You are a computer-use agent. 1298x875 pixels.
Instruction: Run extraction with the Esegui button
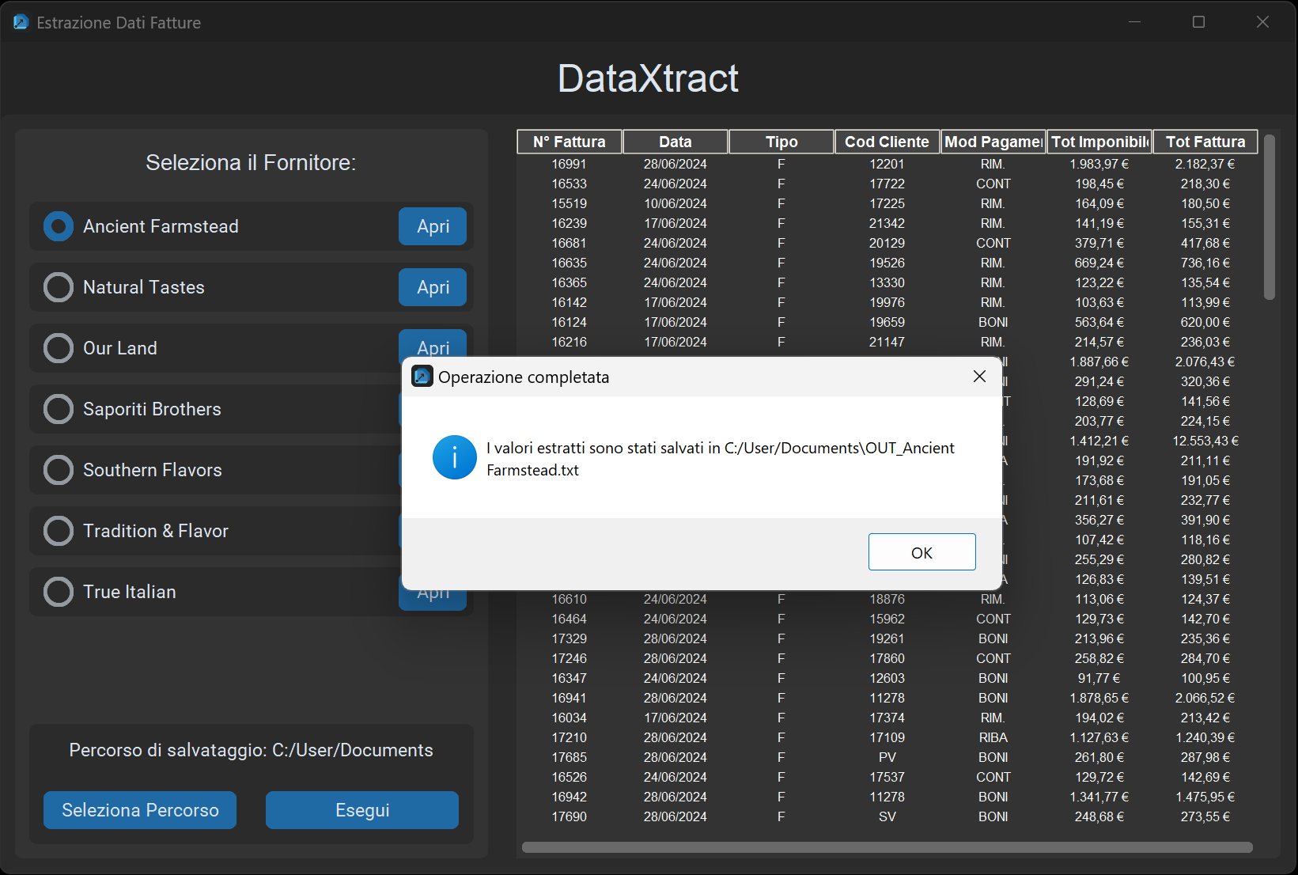click(x=362, y=810)
